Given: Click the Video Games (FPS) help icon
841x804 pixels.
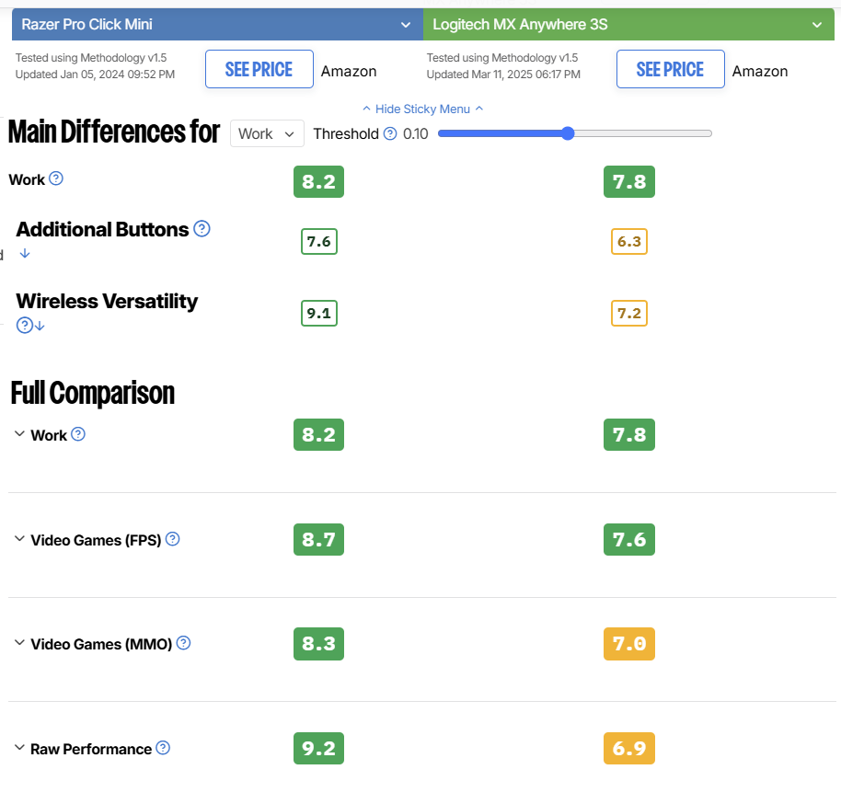Looking at the screenshot, I should (172, 539).
